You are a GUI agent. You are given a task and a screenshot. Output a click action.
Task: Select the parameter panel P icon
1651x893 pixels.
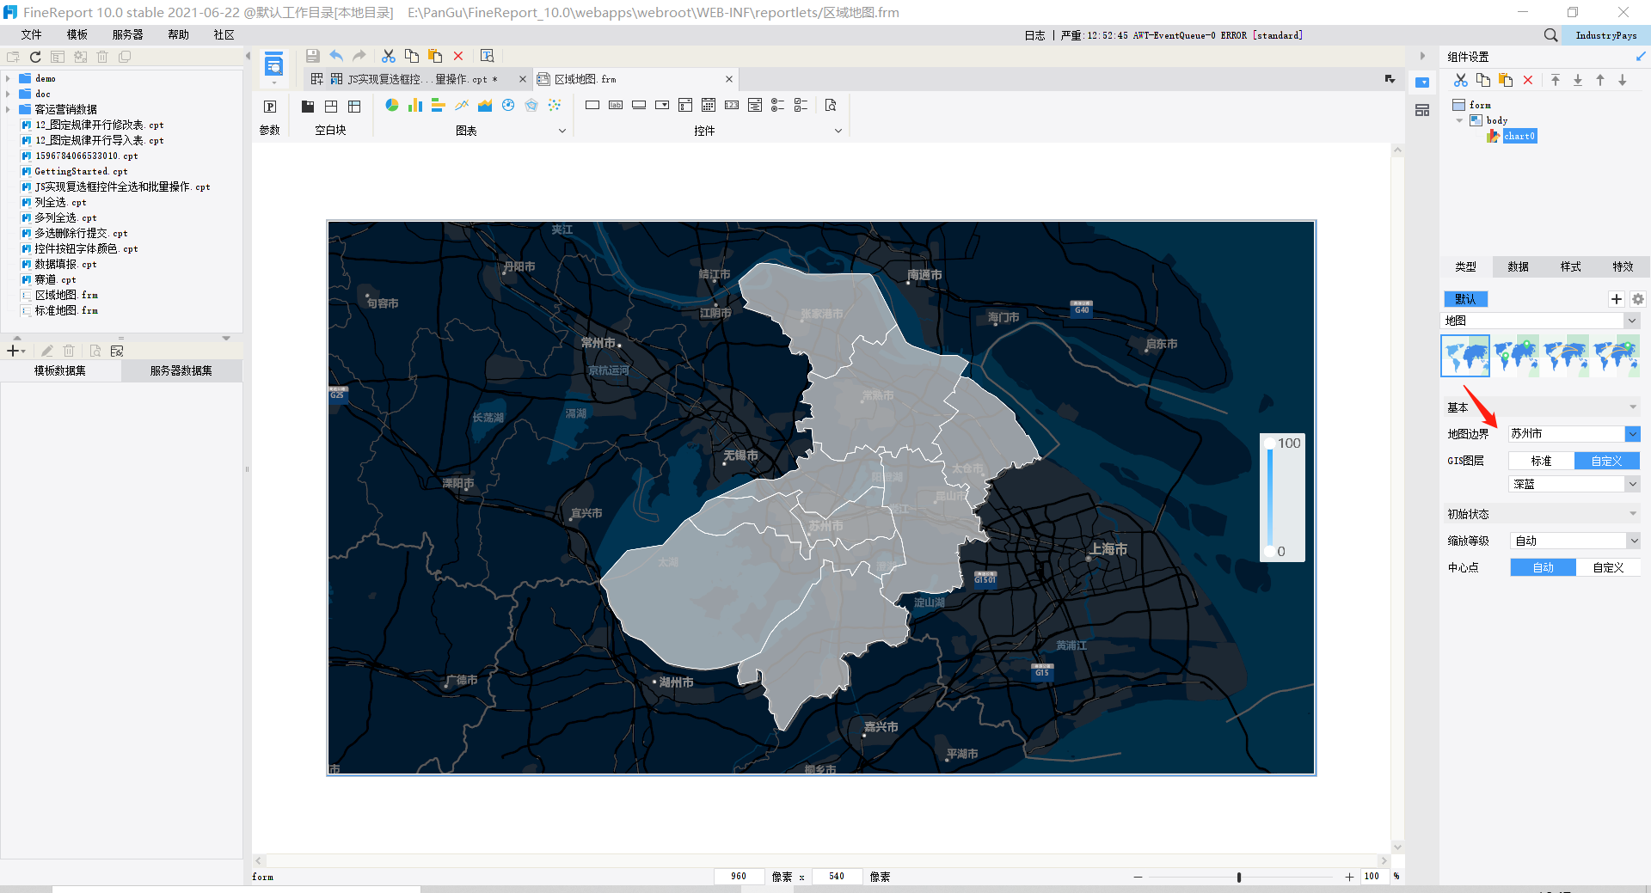tap(270, 107)
